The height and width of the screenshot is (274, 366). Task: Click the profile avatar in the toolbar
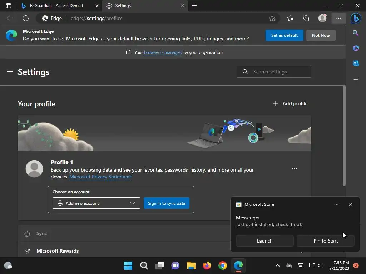(x=322, y=18)
